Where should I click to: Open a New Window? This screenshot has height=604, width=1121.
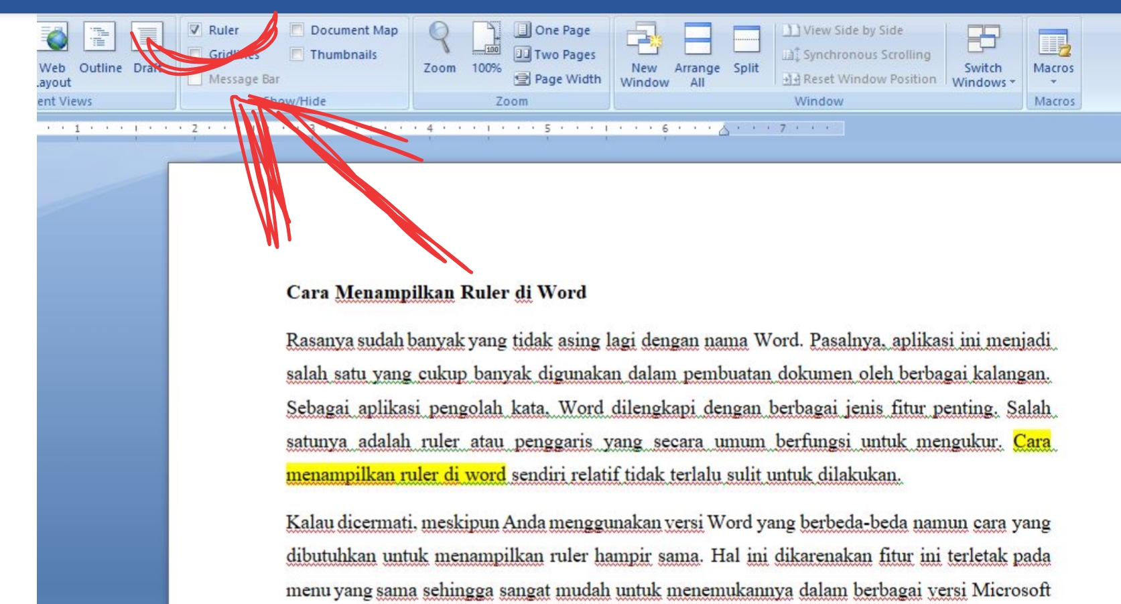645,55
